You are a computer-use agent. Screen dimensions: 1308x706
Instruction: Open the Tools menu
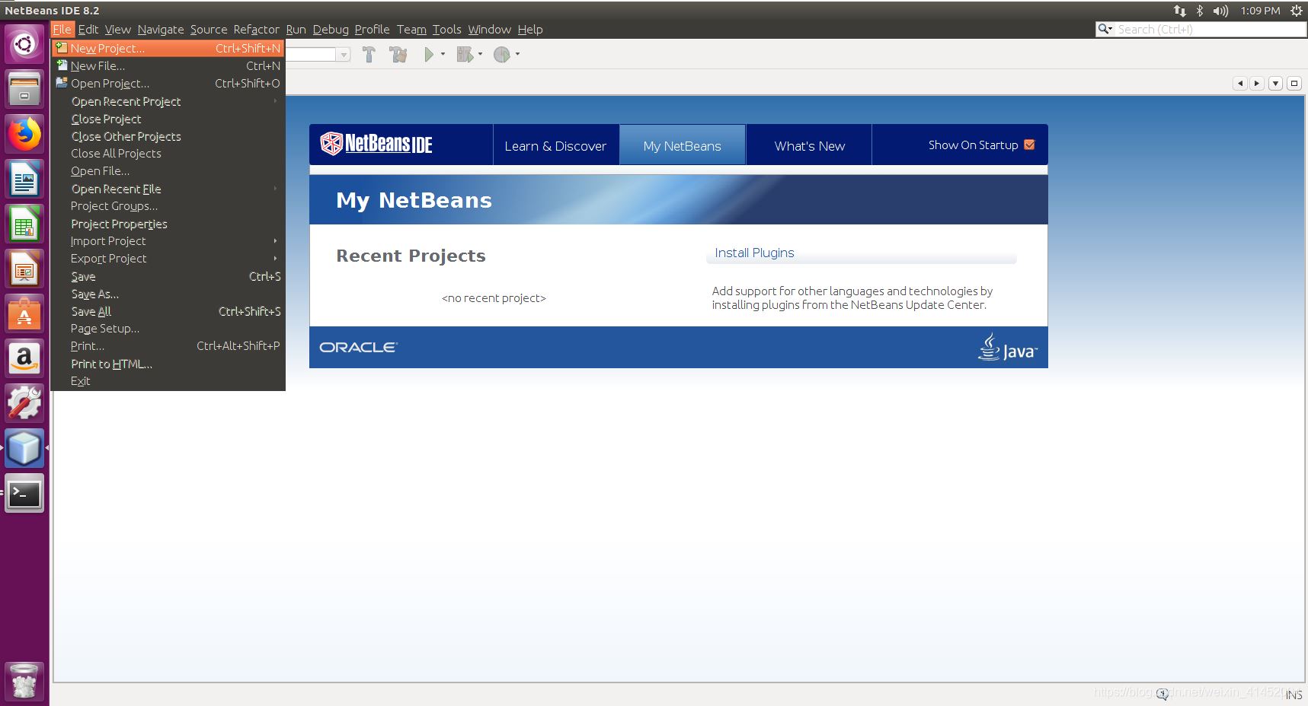(447, 30)
